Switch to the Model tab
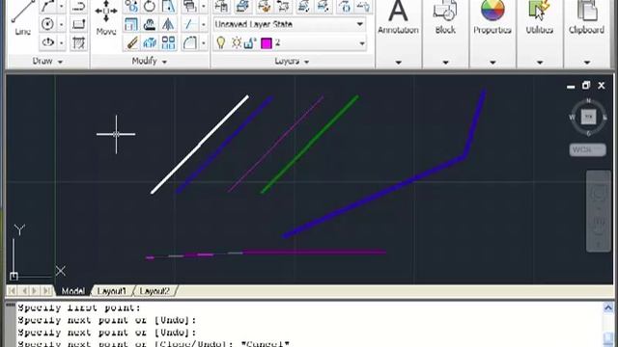Viewport: 618px width, 347px height. (x=73, y=291)
